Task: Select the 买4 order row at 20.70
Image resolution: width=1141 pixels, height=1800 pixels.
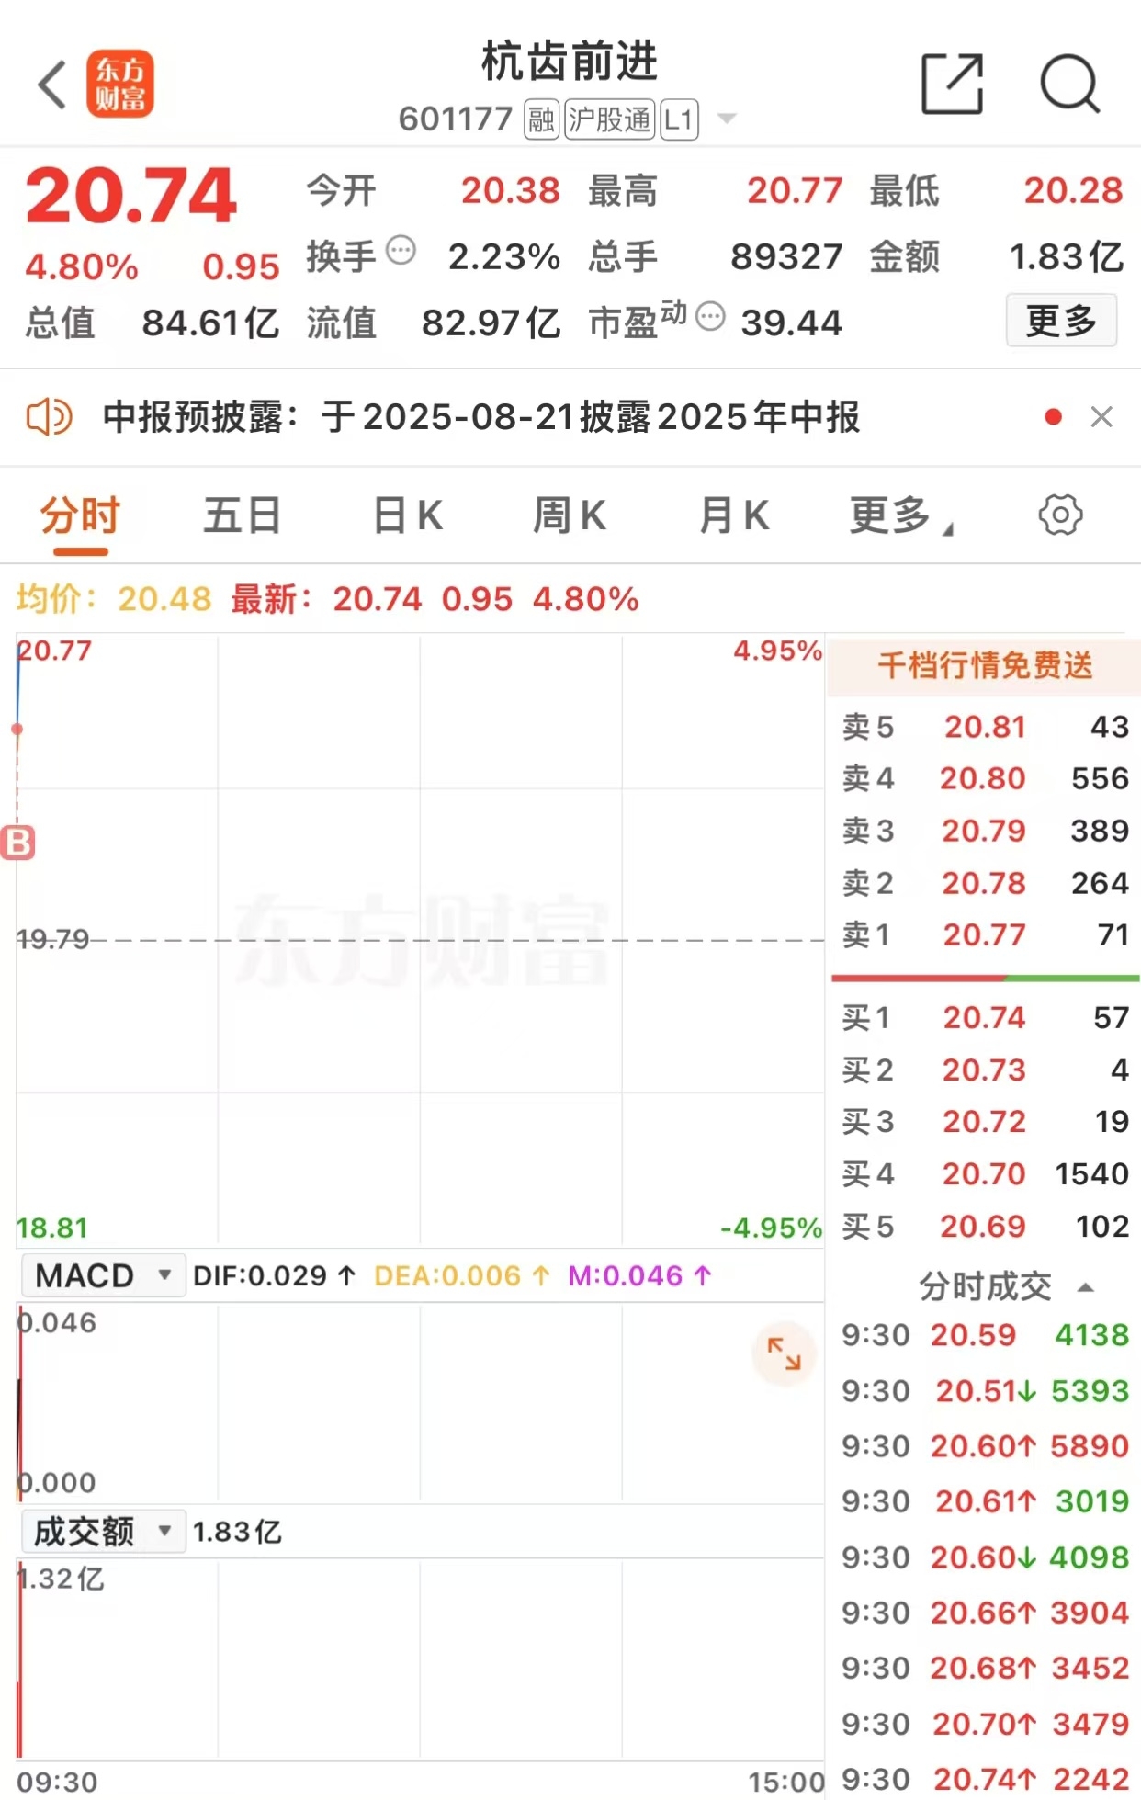Action: click(x=985, y=1173)
